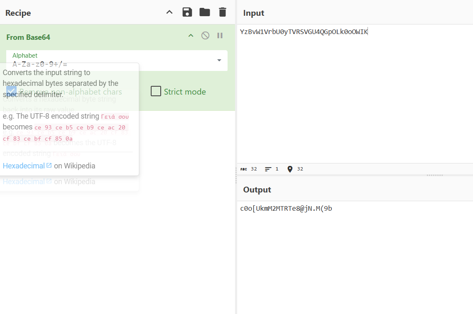This screenshot has height=314, width=473.
Task: Click the From Base64 operation title
Action: coord(28,37)
